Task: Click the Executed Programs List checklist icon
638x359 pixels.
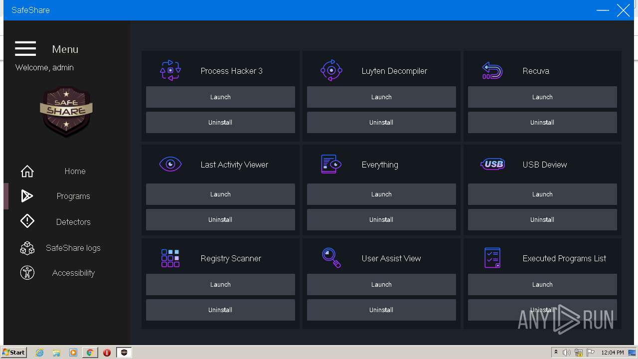Action: [492, 258]
